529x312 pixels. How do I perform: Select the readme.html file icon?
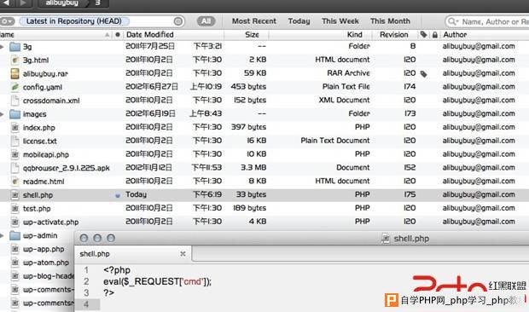(x=15, y=182)
